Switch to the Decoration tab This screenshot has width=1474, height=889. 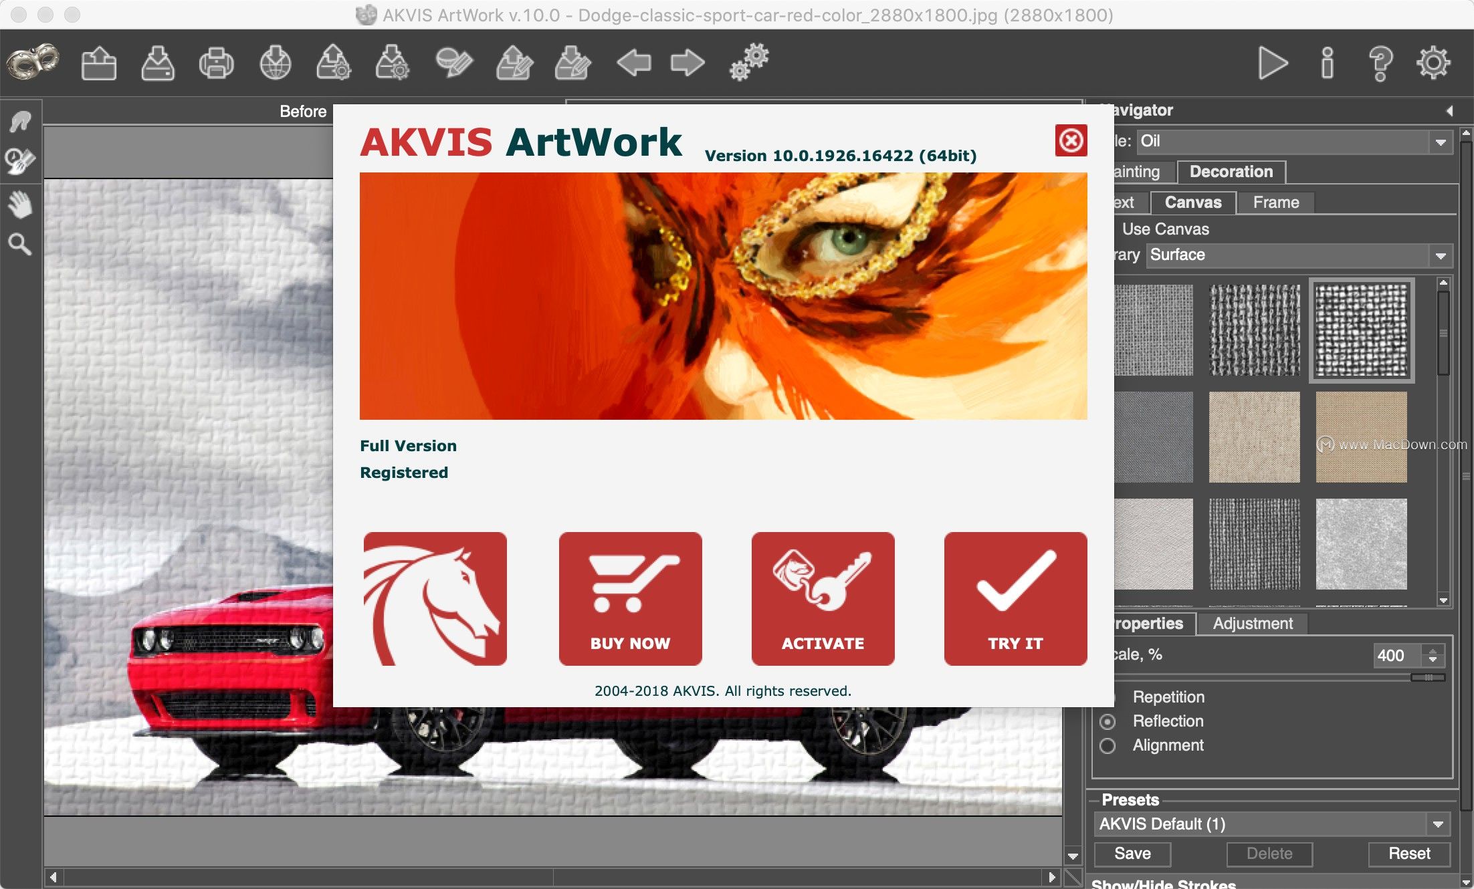coord(1231,172)
